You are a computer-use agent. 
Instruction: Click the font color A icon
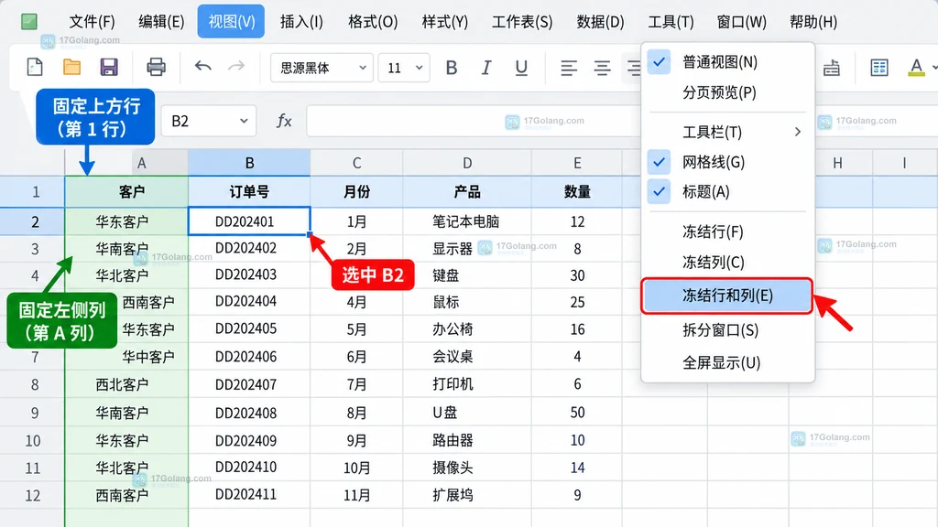coord(916,68)
